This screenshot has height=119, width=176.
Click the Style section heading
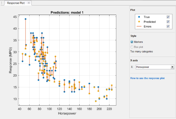coord(133,36)
